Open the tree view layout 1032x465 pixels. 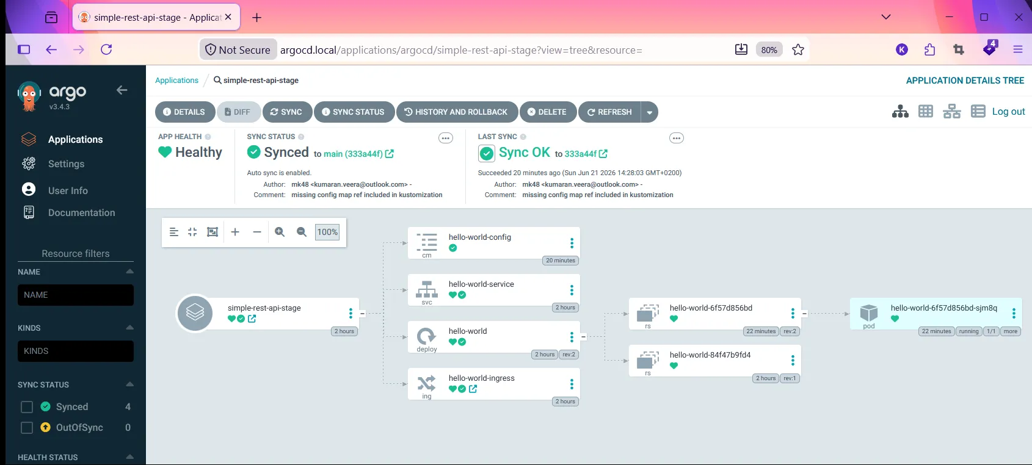coord(900,112)
